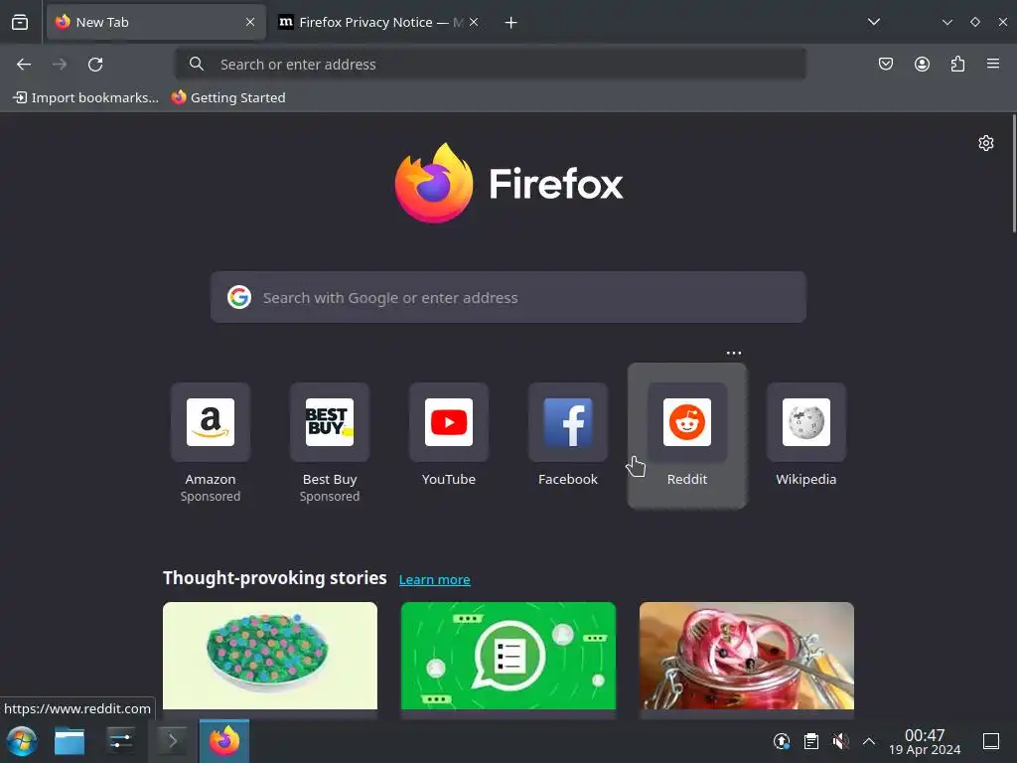This screenshot has height=763, width=1017.
Task: Open the story with pickled onion jar
Action: click(747, 658)
